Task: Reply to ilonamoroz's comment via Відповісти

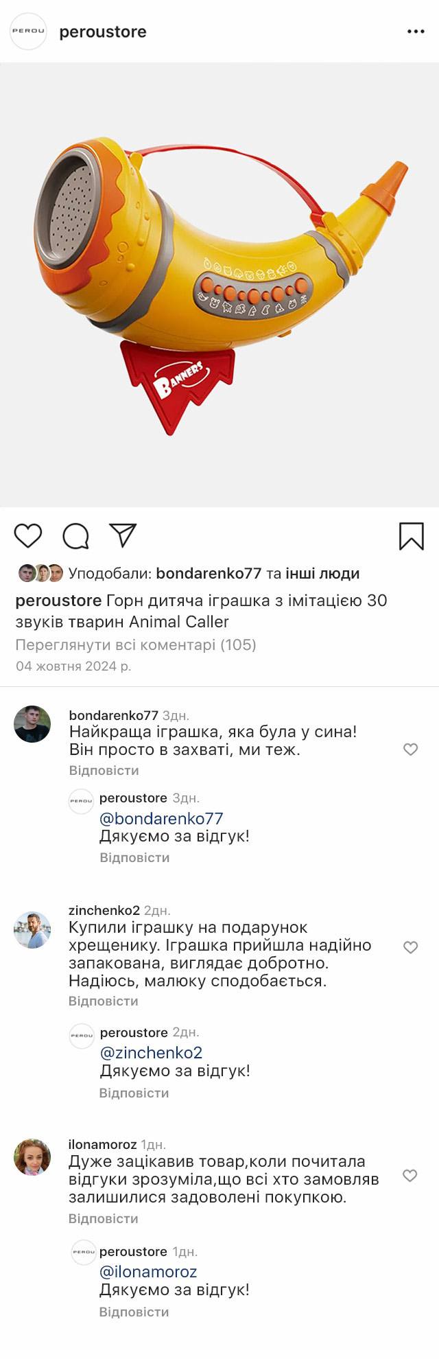Action: pyautogui.click(x=104, y=1219)
